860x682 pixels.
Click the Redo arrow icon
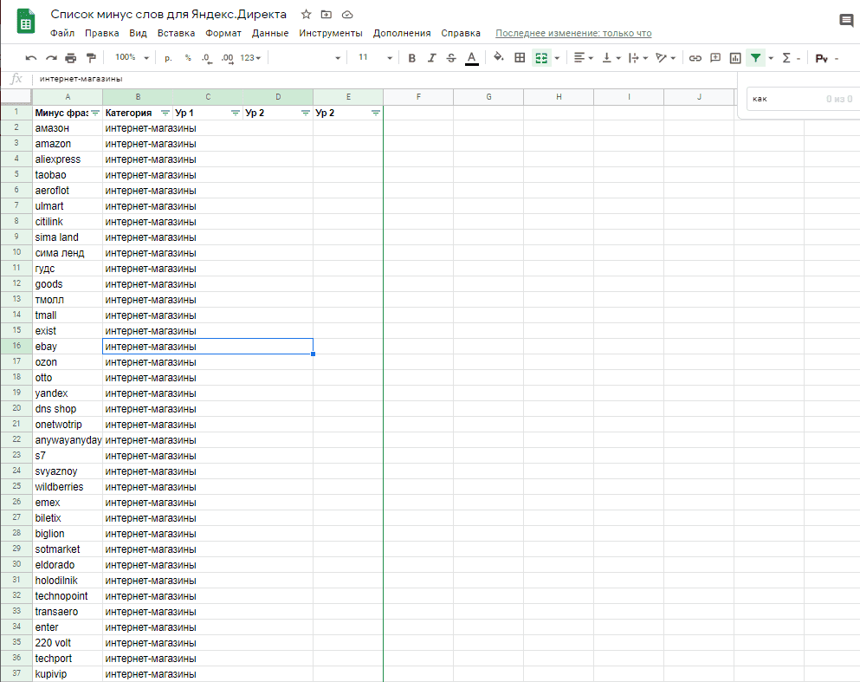tap(51, 57)
